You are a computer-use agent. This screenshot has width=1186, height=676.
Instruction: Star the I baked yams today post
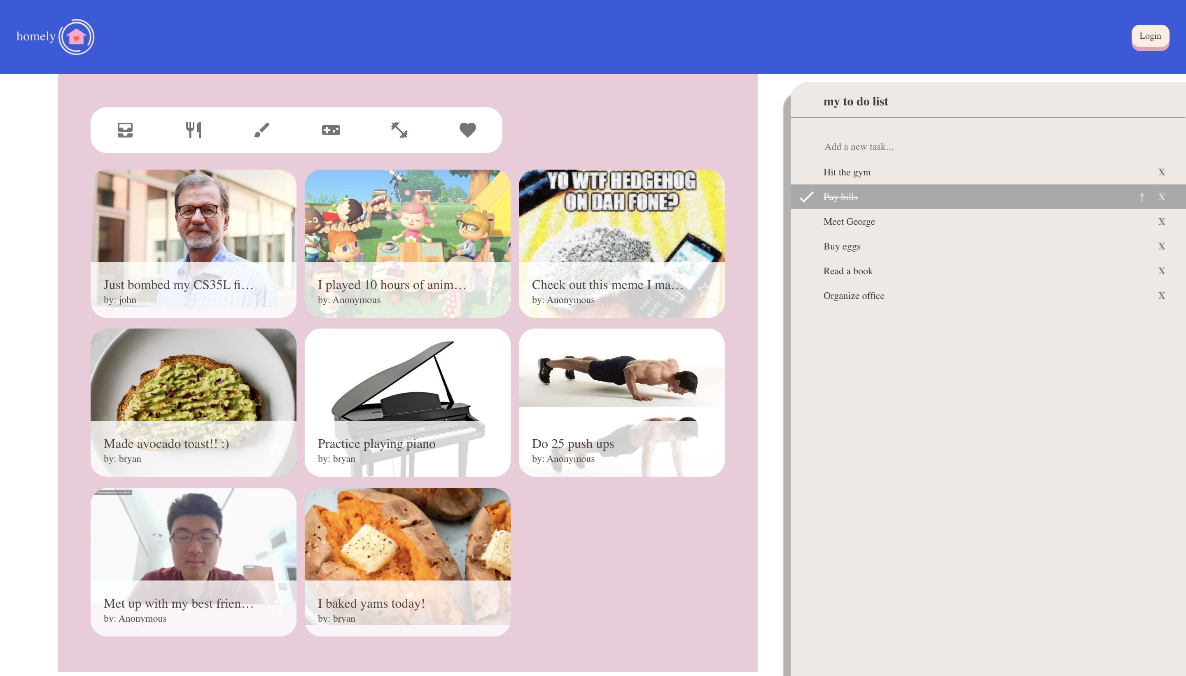(490, 608)
